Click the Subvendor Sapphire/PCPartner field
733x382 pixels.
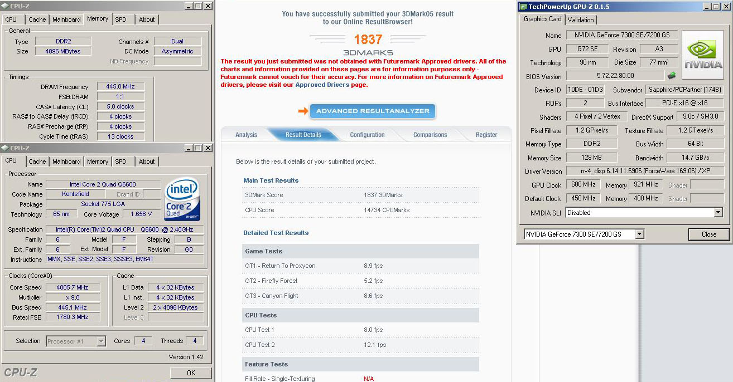tap(684, 90)
